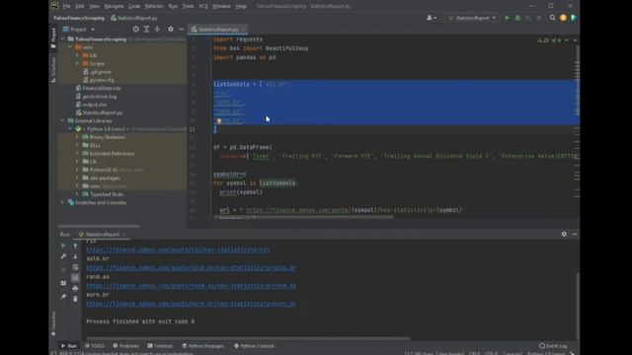Click down arrow icon in Run panel

(x=75, y=256)
